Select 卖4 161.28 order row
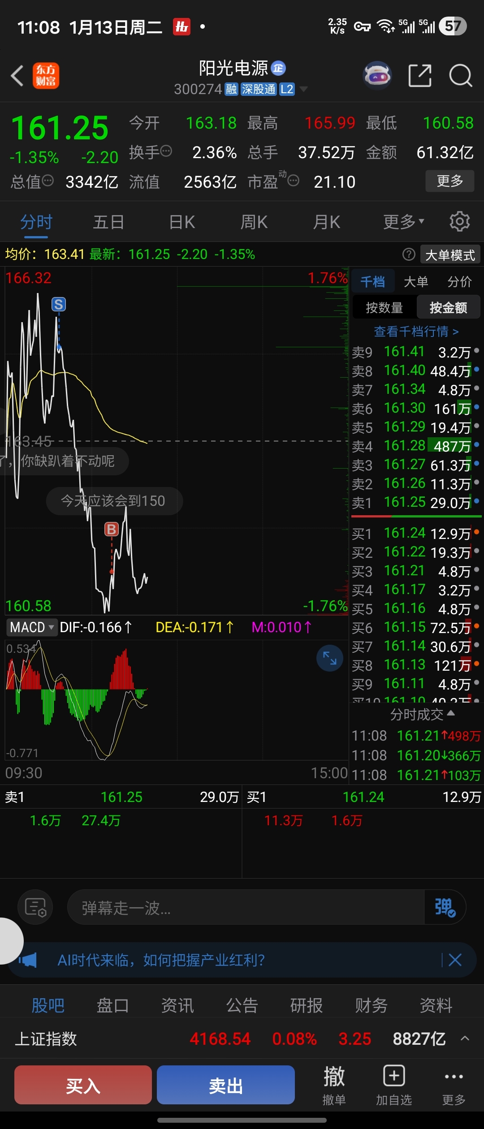The height and width of the screenshot is (1129, 484). pos(416,446)
